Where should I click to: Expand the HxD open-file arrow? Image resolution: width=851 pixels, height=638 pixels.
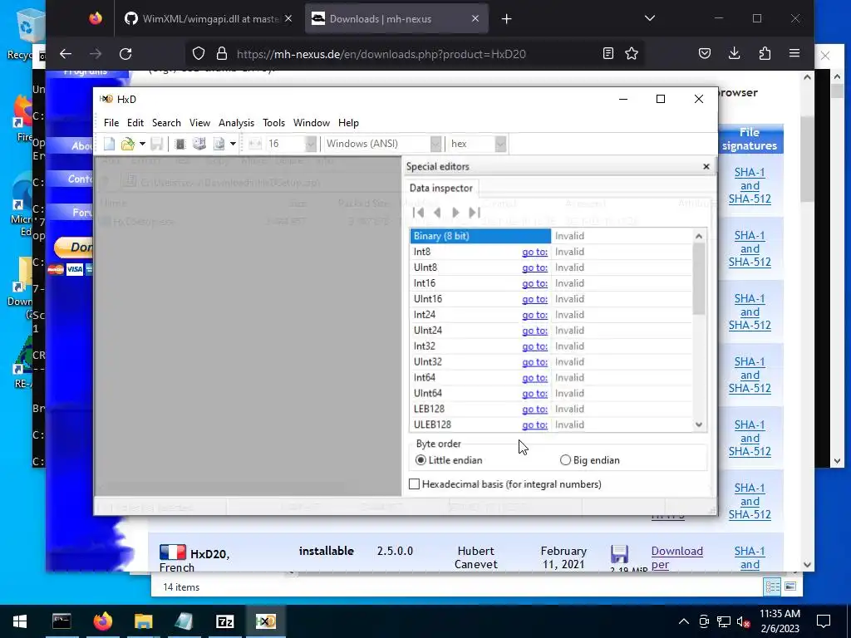click(x=142, y=144)
